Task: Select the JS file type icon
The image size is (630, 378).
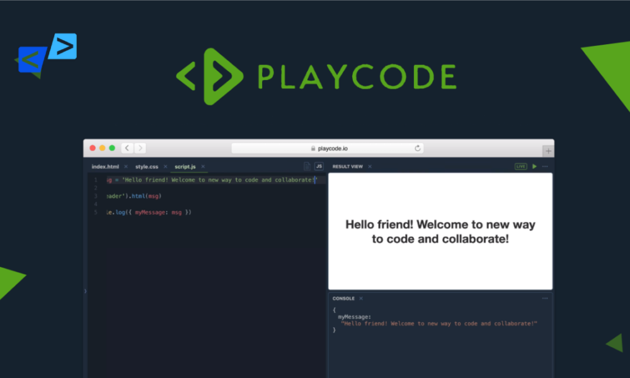Action: click(319, 166)
